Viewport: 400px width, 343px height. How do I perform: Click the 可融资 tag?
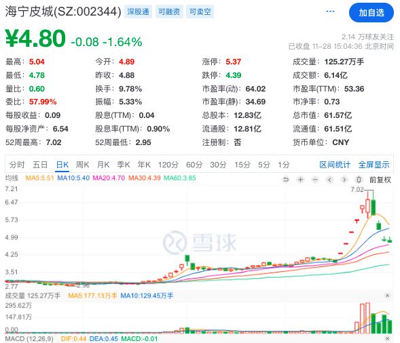tap(169, 12)
